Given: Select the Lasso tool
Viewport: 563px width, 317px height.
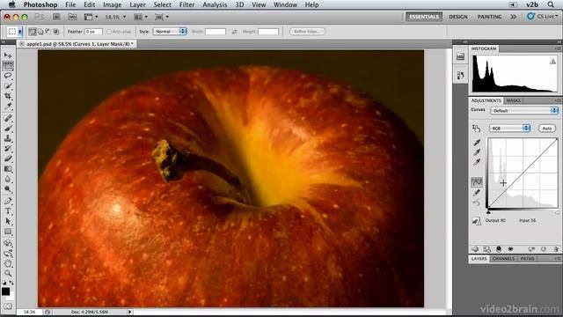Looking at the screenshot, I should pyautogui.click(x=8, y=76).
